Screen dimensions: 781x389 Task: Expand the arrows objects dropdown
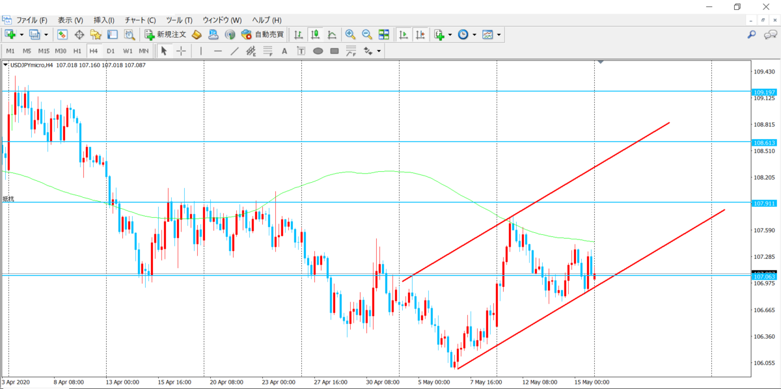[379, 51]
